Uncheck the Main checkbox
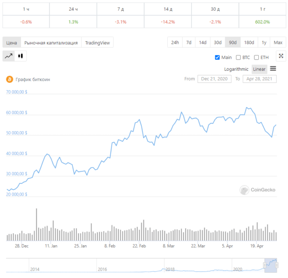The width and height of the screenshot is (288, 278). [x=218, y=57]
